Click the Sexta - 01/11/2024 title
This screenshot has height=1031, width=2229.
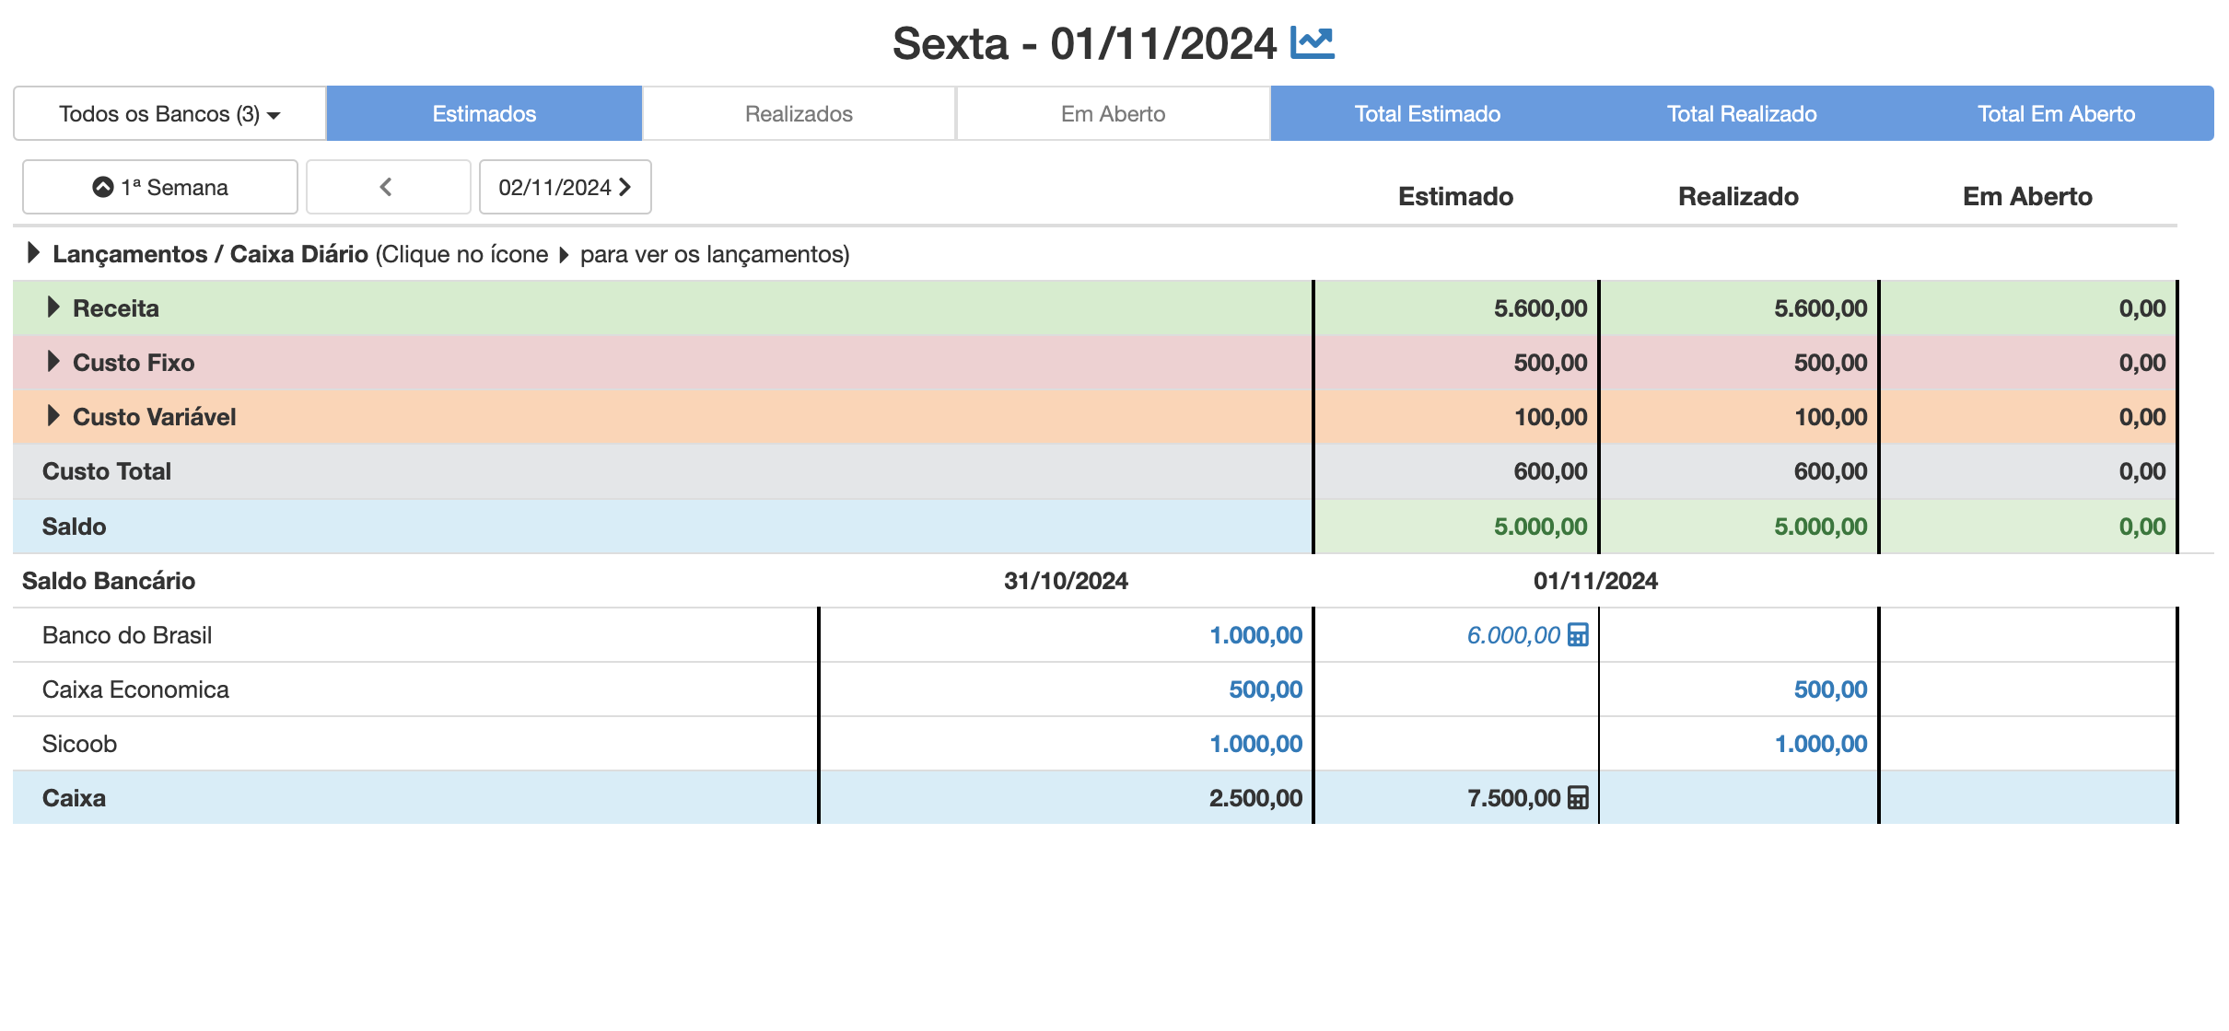pos(1084,43)
